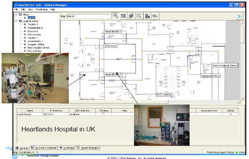Select Anaesthetis 2 in the tree
This screenshot has height=159, width=249.
click(35, 28)
